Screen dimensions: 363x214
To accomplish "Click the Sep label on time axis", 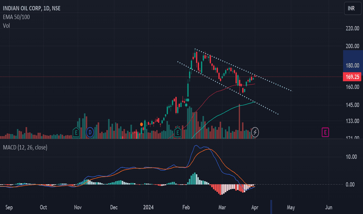I will click(9, 207).
